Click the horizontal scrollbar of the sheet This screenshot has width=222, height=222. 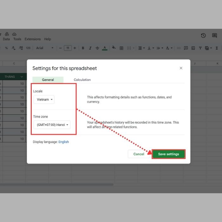point(57,185)
